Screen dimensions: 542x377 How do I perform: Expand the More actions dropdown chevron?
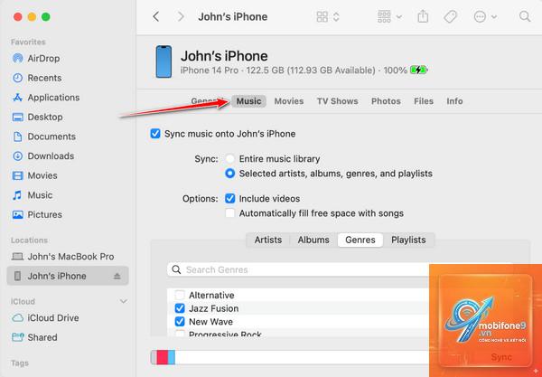pyautogui.click(x=494, y=16)
